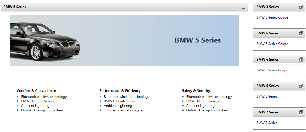Expand the small BMW 5 Series tile
This screenshot has height=132, width=306.
[x=301, y=86]
